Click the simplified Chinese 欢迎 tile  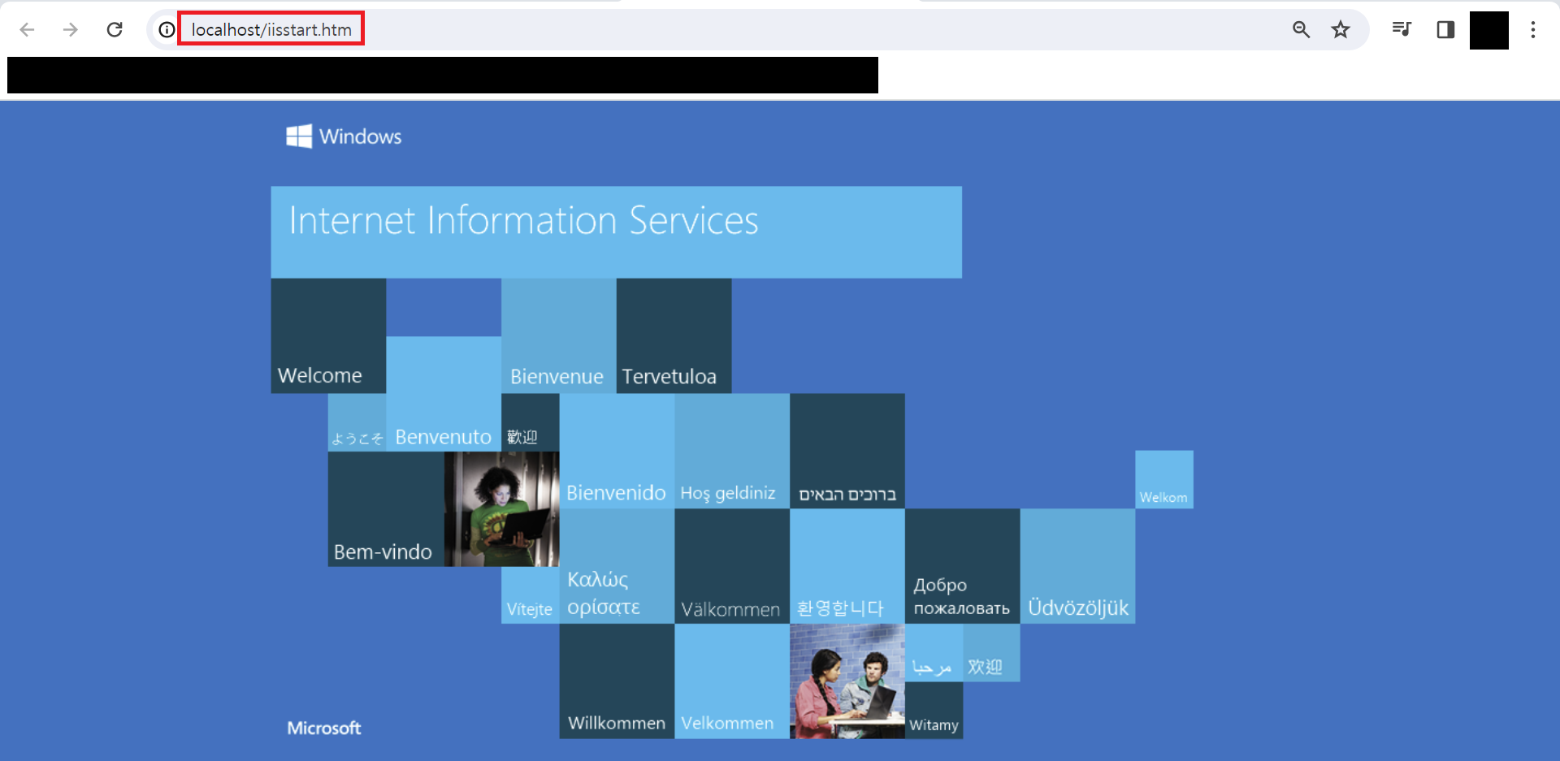(991, 653)
